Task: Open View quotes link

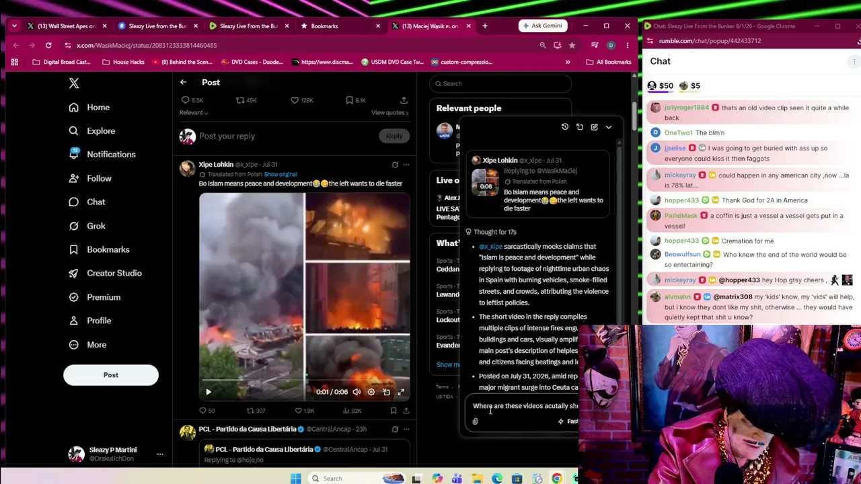Action: tap(390, 113)
